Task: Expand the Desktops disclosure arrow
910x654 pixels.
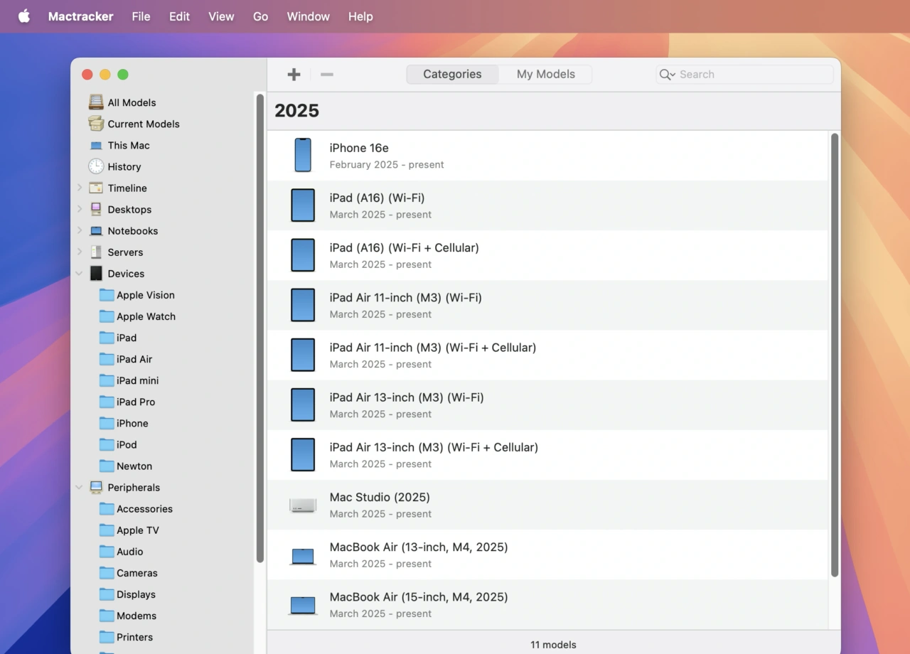Action: 79,210
